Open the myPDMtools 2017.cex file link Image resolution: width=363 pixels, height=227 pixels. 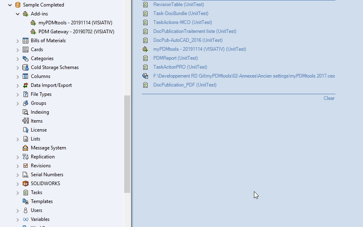click(x=244, y=76)
